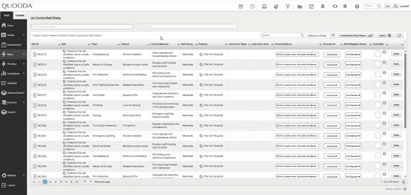Click the grid Search box
This screenshot has width=411, height=195.
[x=283, y=35]
